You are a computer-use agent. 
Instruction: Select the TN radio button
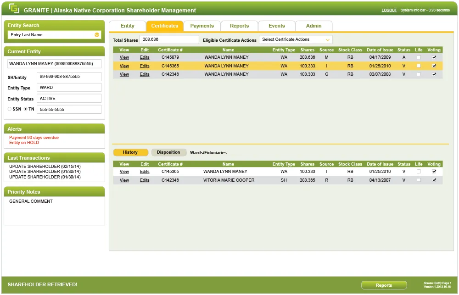(26, 109)
